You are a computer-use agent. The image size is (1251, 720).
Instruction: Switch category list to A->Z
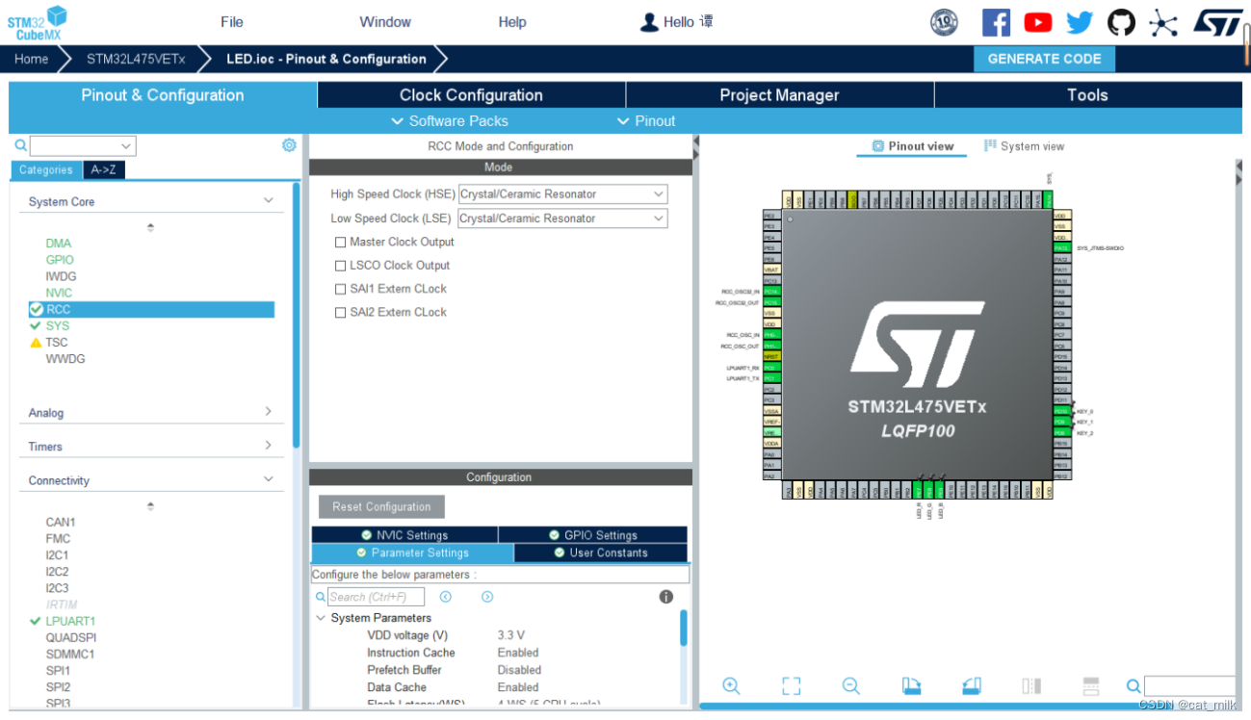click(x=103, y=169)
